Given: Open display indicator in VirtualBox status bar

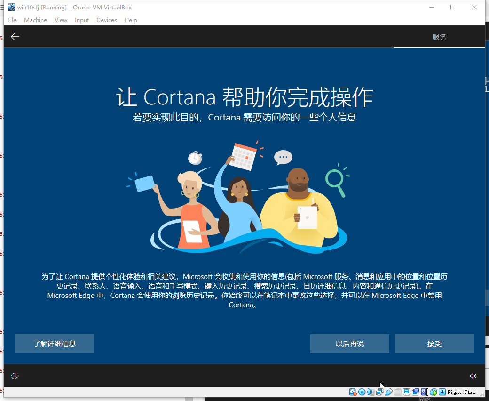Looking at the screenshot, I should point(406,392).
